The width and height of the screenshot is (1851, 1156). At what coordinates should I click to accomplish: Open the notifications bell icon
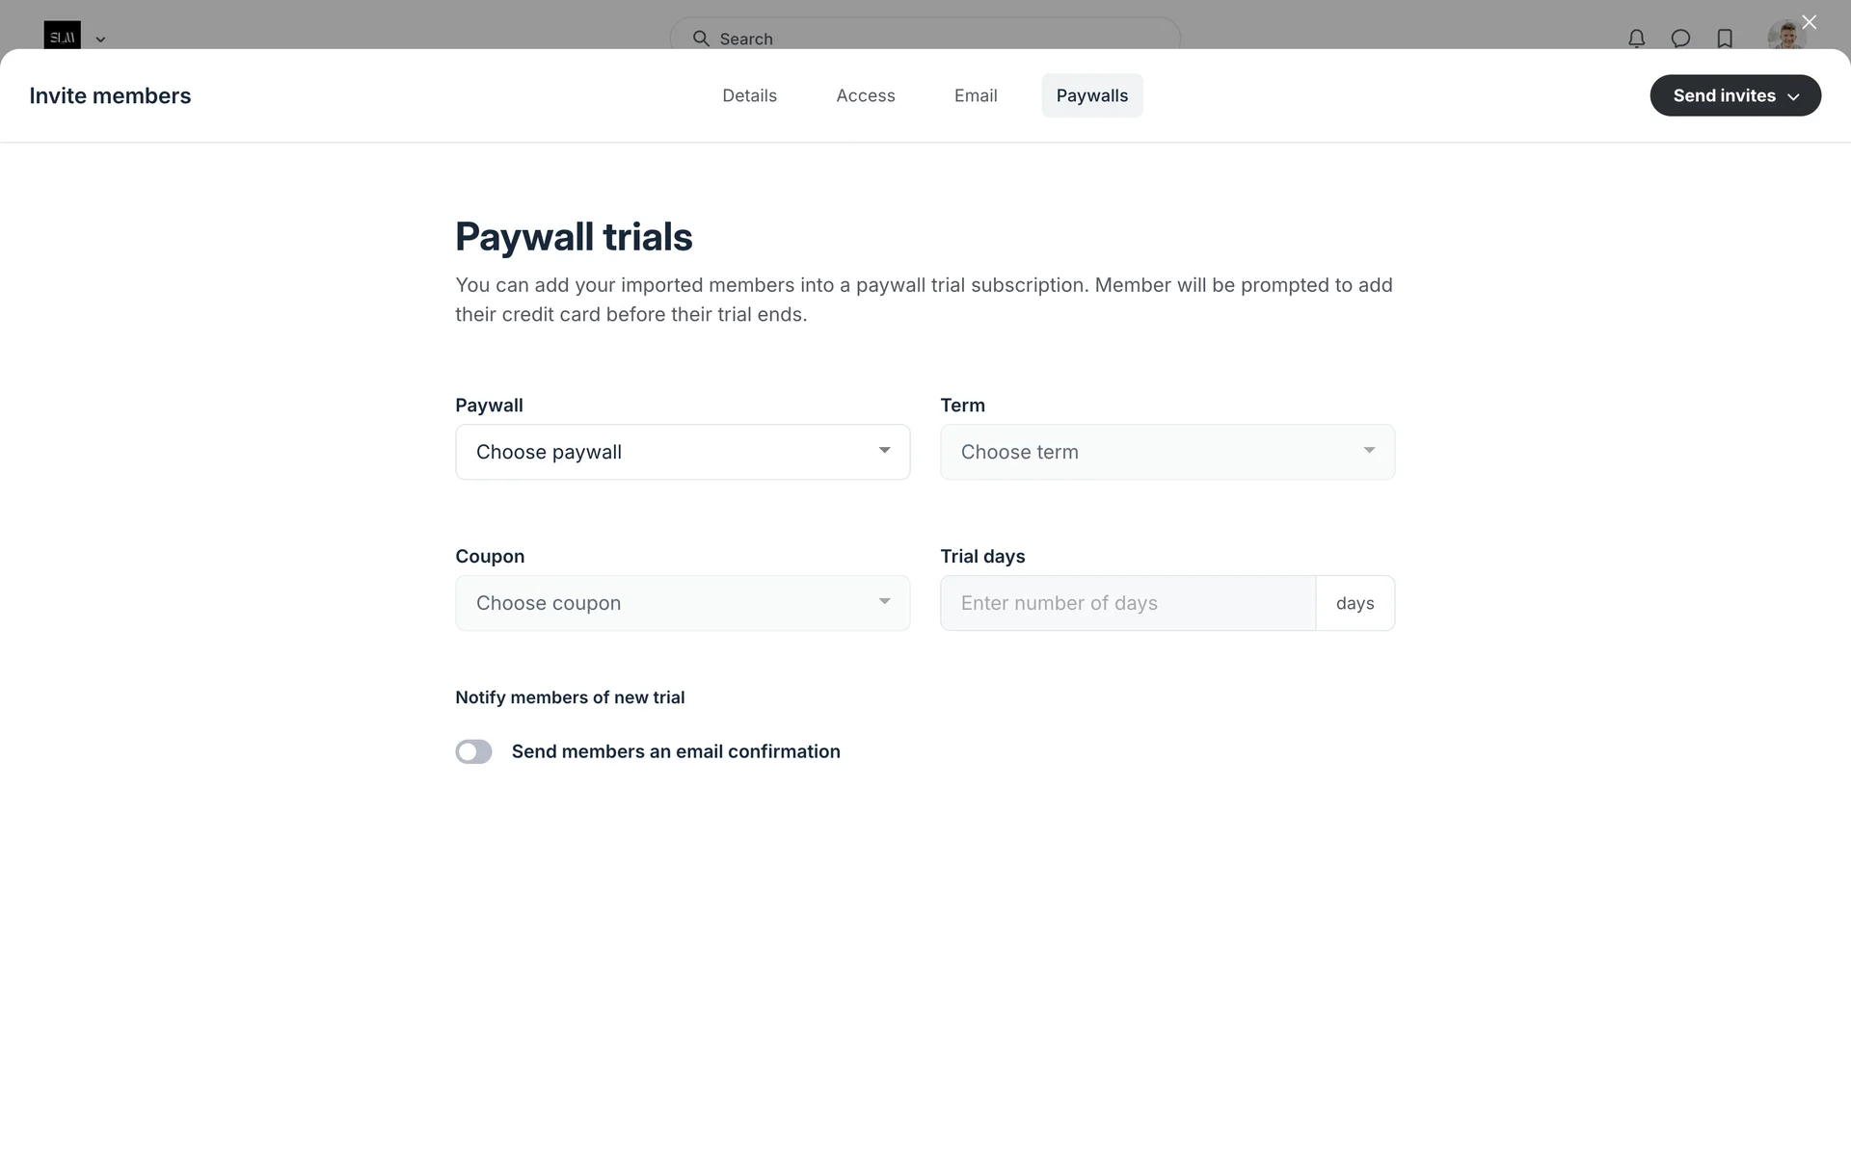(1636, 39)
